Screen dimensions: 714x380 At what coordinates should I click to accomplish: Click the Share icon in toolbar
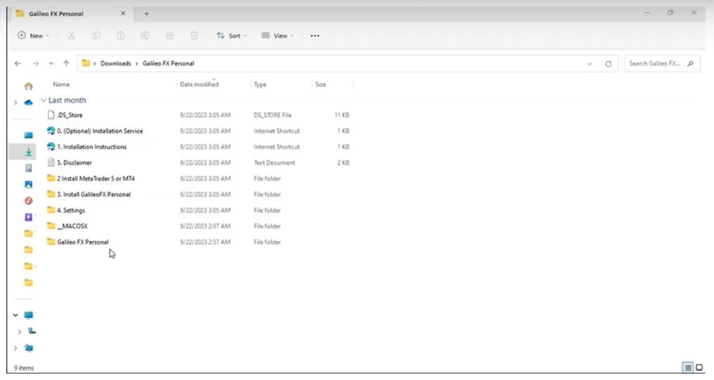169,36
